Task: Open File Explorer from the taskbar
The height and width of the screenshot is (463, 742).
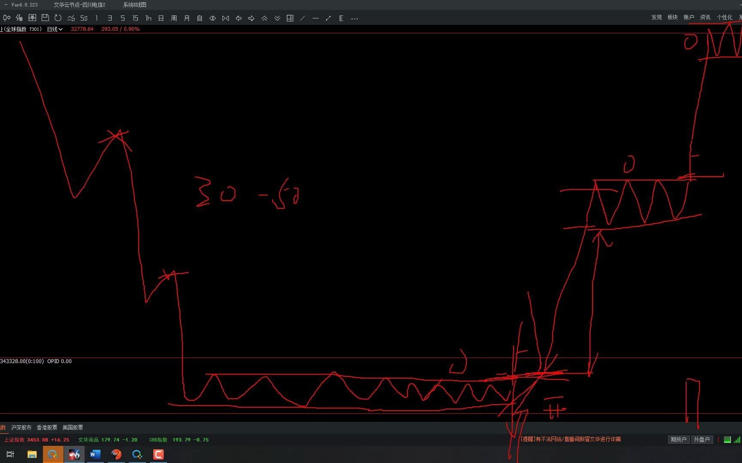Action: tap(32, 454)
